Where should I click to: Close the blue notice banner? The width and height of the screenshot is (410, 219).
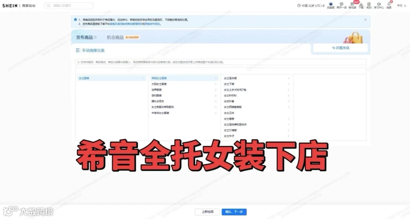tap(365, 20)
